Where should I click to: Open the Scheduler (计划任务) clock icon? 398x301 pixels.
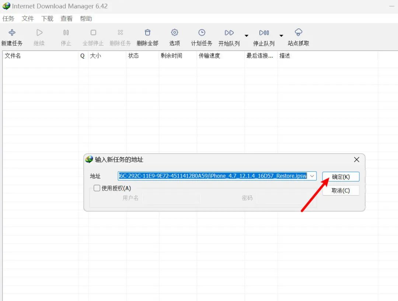tap(202, 32)
